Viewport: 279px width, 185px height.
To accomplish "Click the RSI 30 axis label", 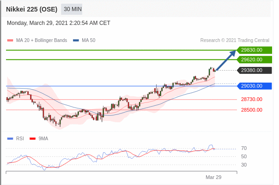I will (x=244, y=165).
